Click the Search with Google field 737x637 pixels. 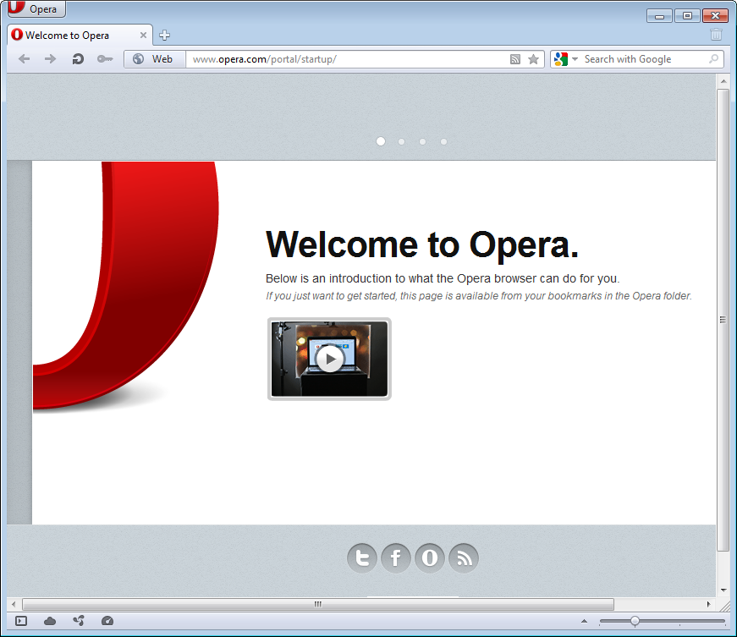[644, 59]
